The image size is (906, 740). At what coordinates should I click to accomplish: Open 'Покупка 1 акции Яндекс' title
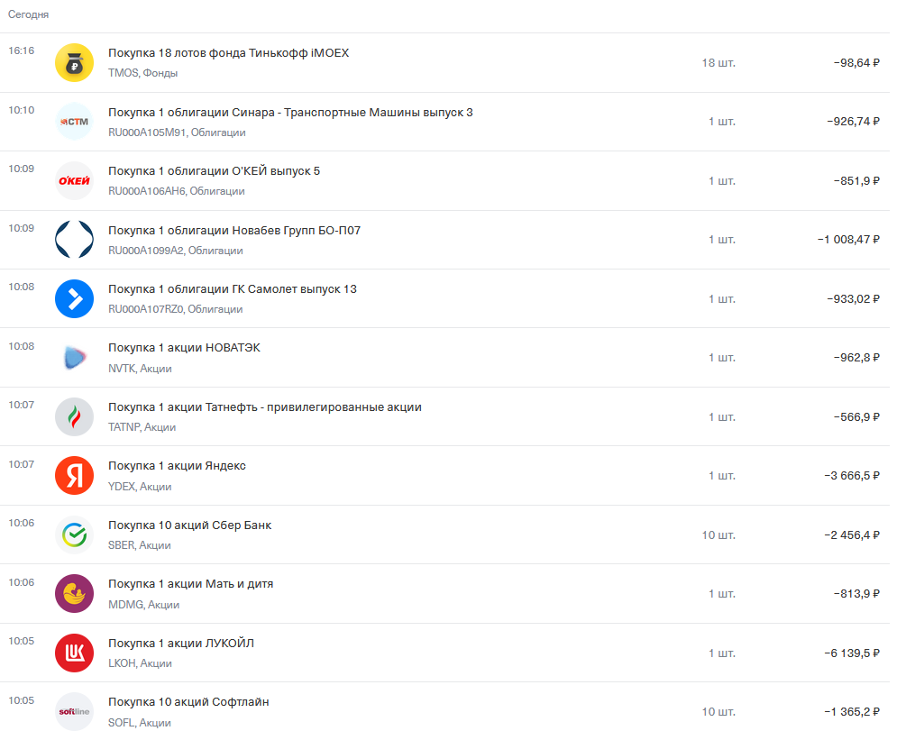point(177,466)
